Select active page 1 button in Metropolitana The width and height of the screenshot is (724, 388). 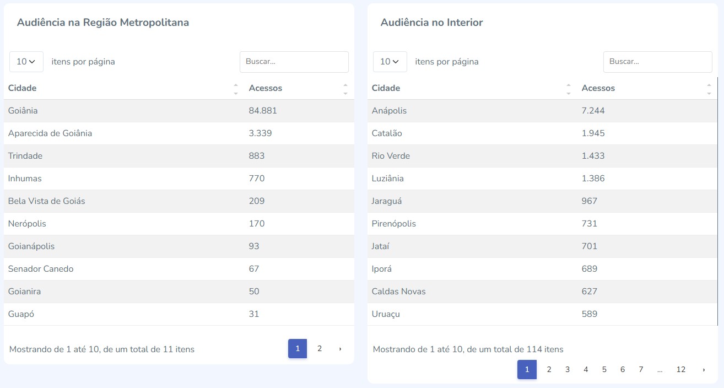point(298,349)
